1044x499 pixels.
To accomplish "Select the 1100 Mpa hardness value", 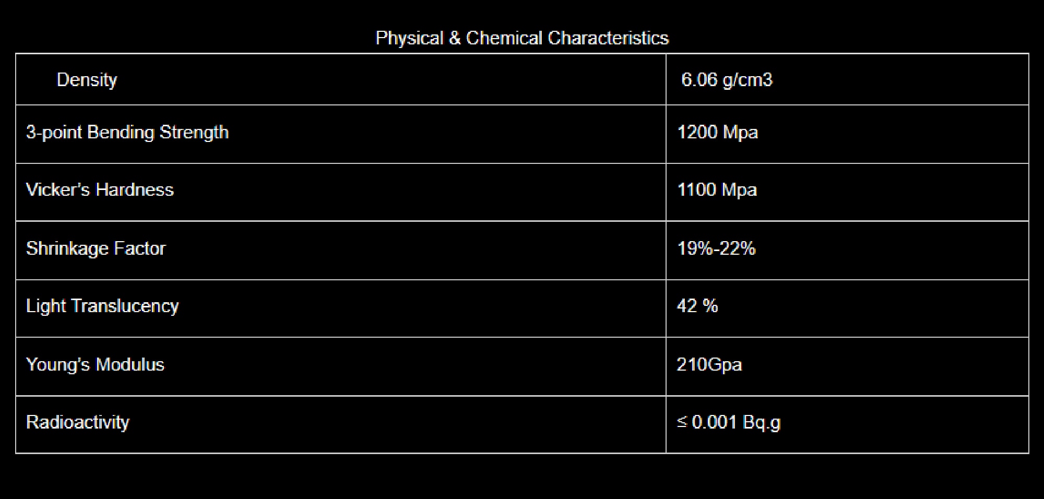I will pyautogui.click(x=717, y=190).
